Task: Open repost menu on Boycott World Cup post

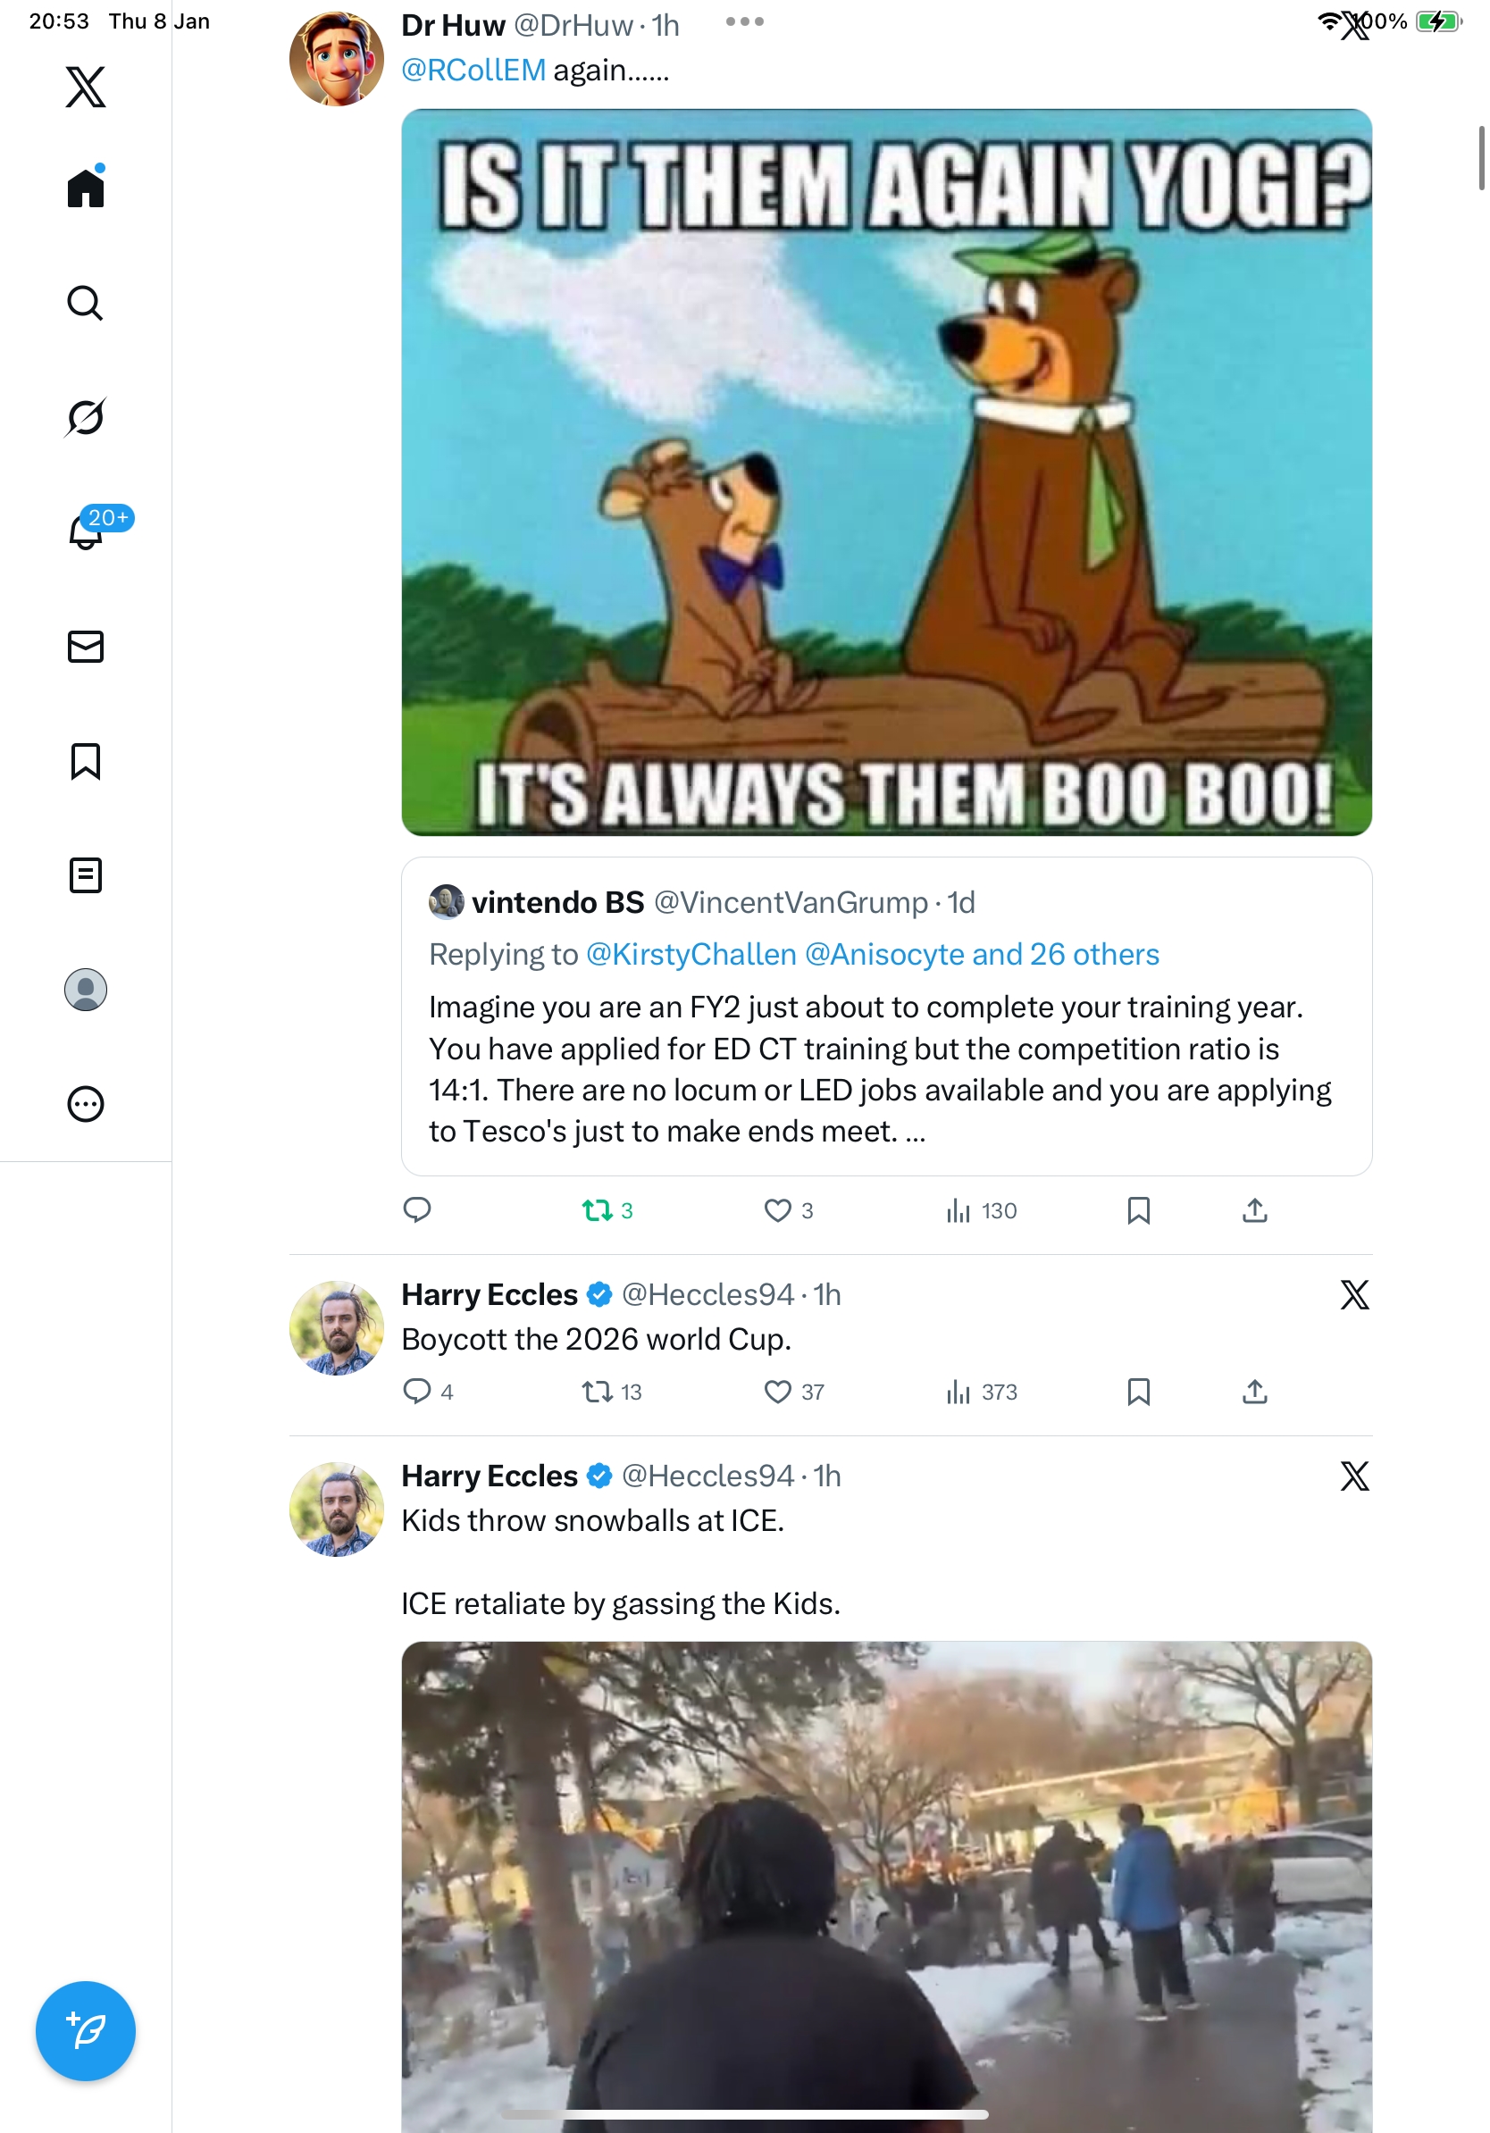Action: tap(598, 1392)
